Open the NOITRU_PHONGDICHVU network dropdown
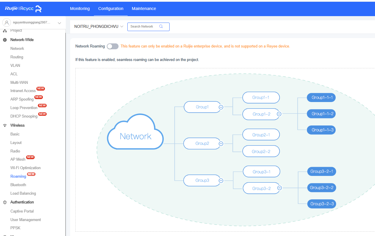 [99, 26]
